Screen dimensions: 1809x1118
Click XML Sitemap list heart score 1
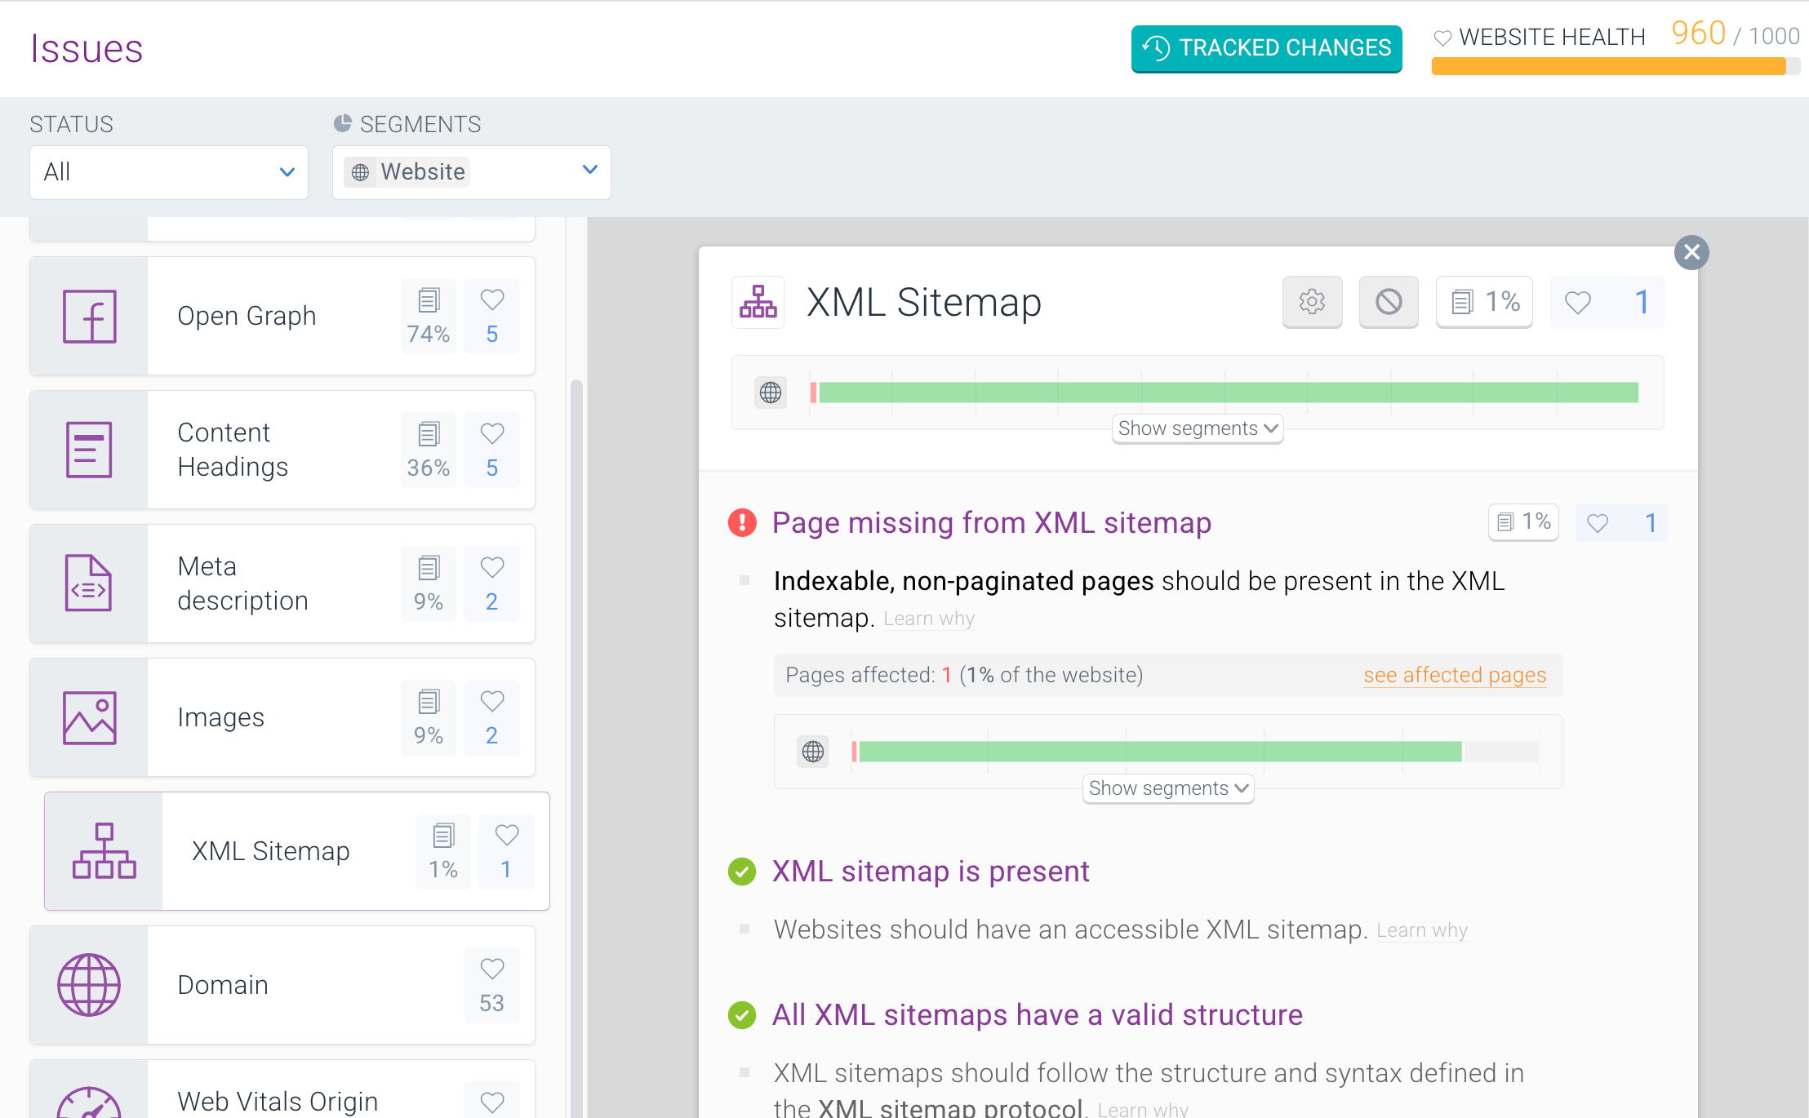(x=506, y=852)
